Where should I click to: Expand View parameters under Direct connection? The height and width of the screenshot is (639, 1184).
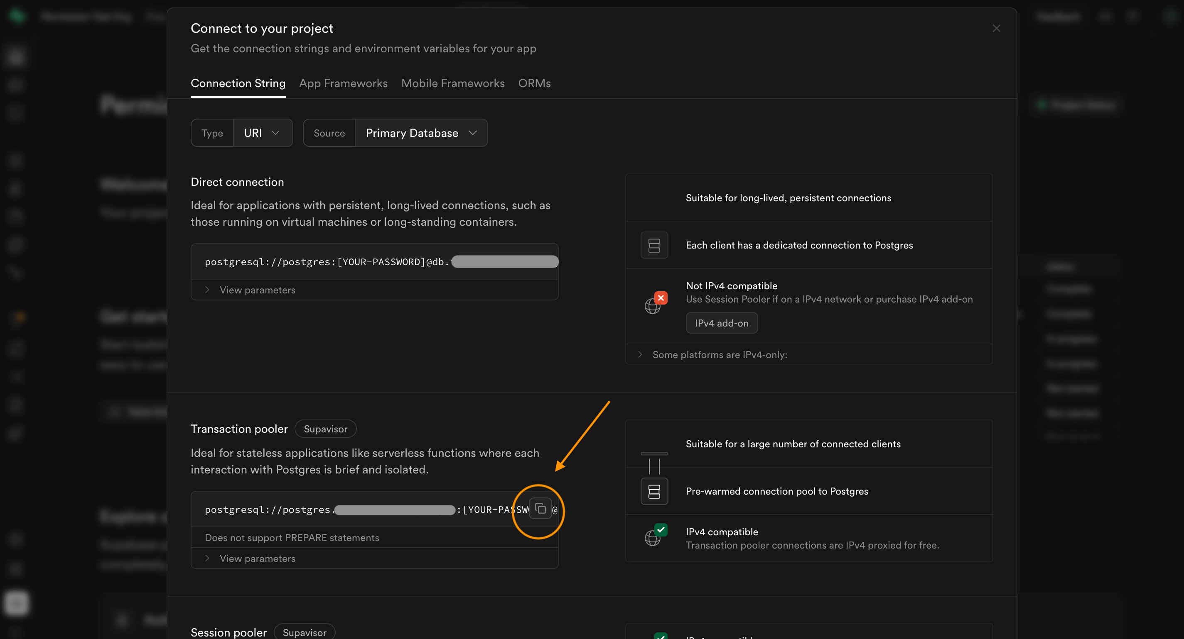(257, 290)
